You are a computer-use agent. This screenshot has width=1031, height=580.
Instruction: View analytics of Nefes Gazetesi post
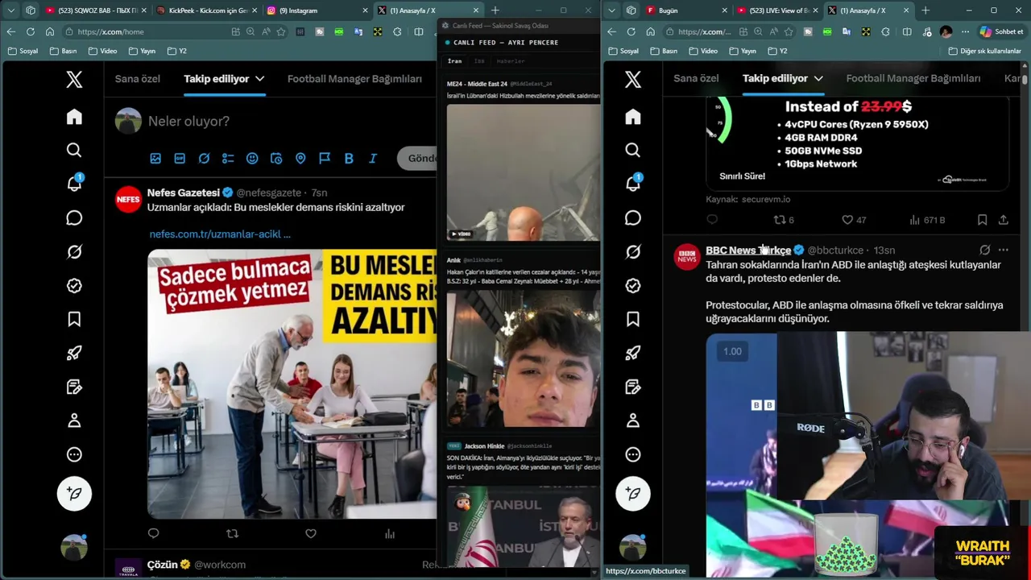pos(390,533)
